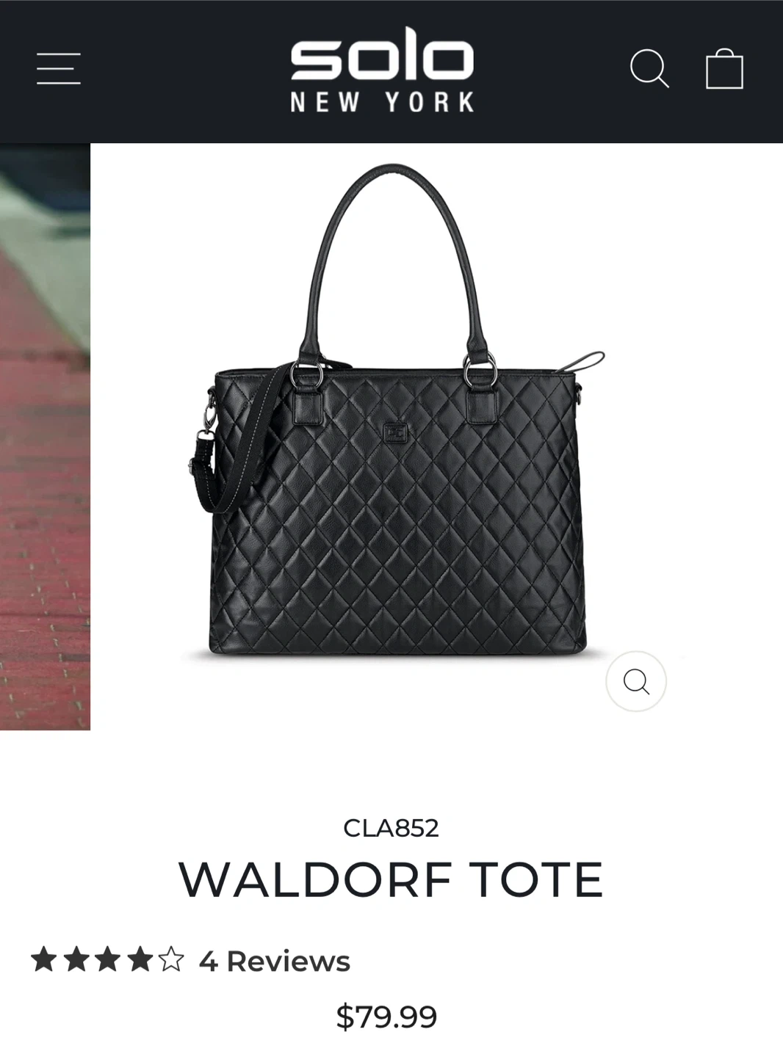Show the previous photo at left edge

45,437
